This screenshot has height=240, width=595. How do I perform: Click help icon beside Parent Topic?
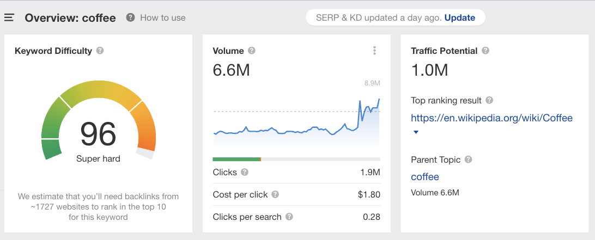[x=468, y=160]
